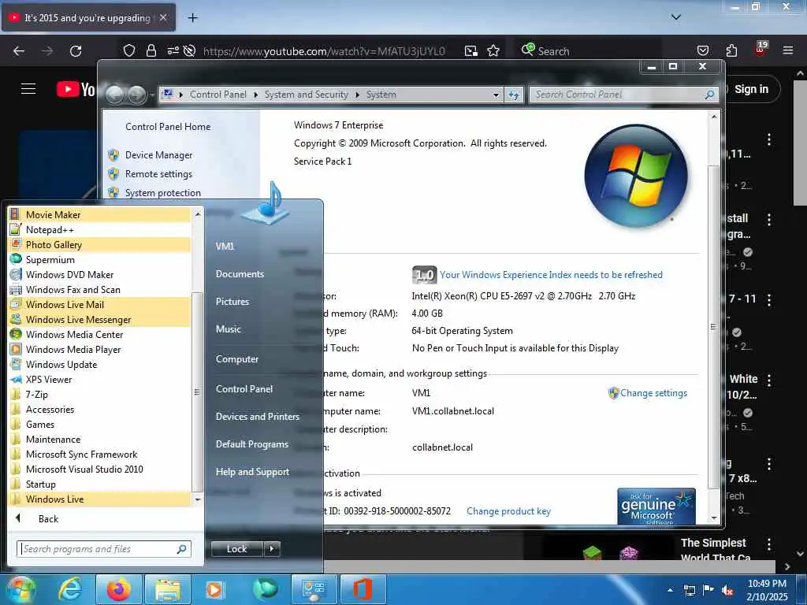Open Devices and Printers
The image size is (807, 605).
[258, 417]
